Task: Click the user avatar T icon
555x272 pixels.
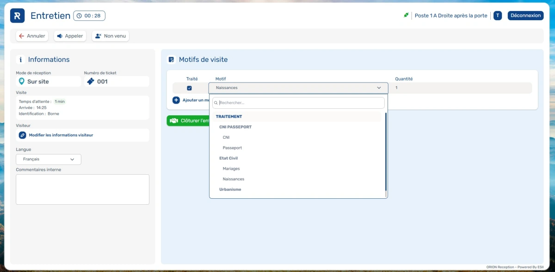Action: pos(498,16)
